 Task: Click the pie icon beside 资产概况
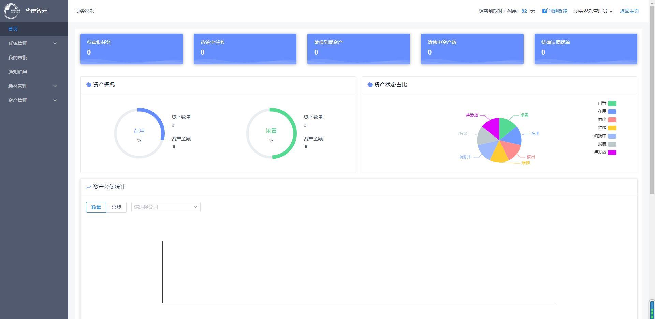pyautogui.click(x=89, y=85)
